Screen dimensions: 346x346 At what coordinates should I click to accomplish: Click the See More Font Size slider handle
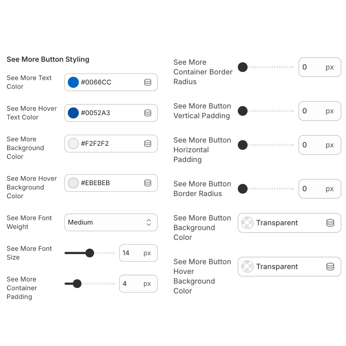[x=90, y=253]
